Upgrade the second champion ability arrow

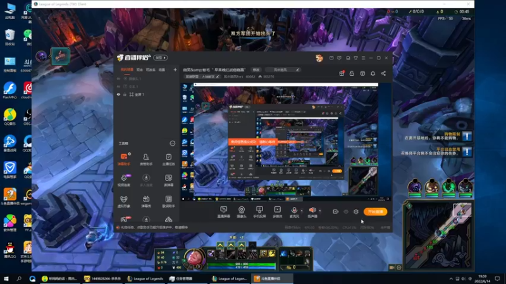click(231, 246)
